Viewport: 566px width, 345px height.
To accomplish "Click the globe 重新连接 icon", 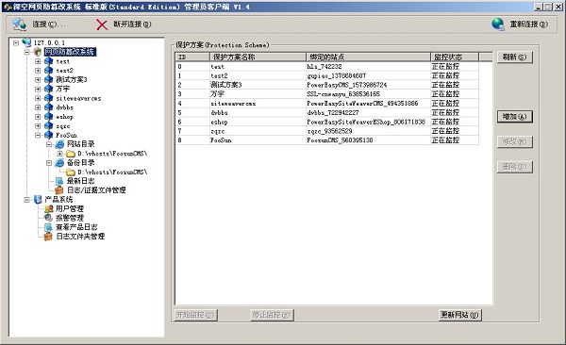I will tap(498, 25).
